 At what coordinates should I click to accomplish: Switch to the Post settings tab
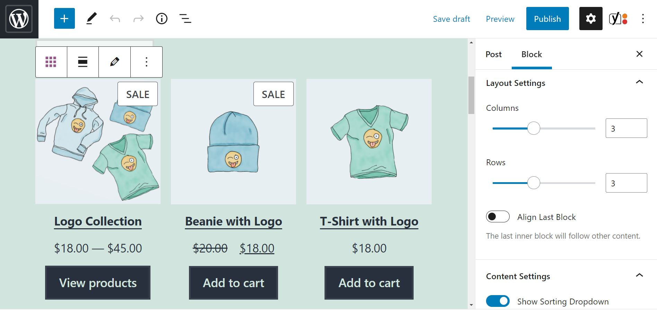coord(493,54)
